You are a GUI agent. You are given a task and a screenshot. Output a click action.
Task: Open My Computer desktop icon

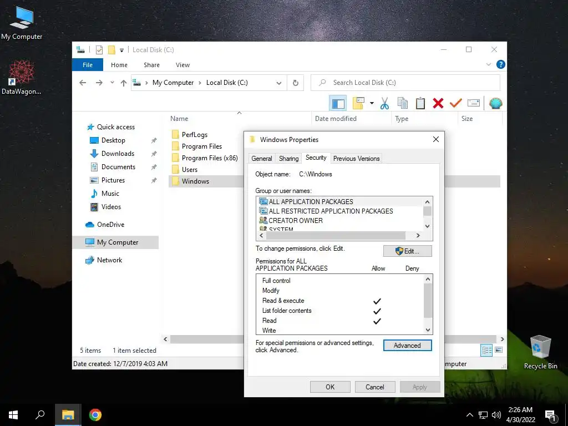22,23
